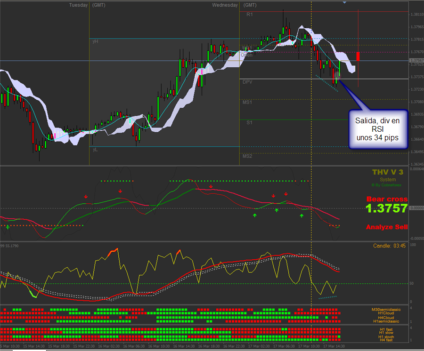Click the '17 Mar 10:30' time axis label
The image size is (424, 351).
click(x=309, y=346)
